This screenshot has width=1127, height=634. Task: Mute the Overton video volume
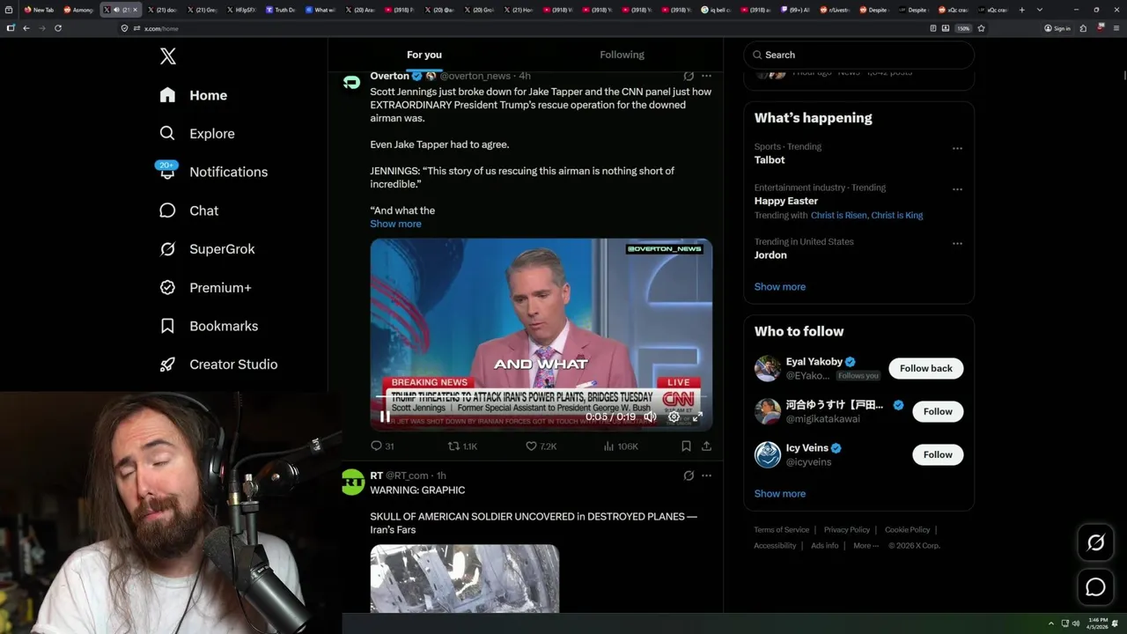[x=650, y=417]
